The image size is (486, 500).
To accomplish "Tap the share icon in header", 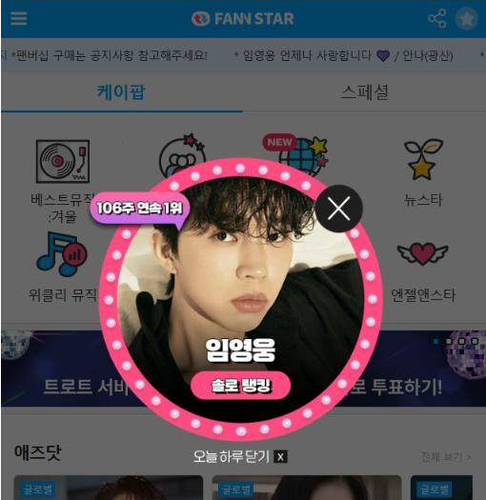I will (436, 18).
